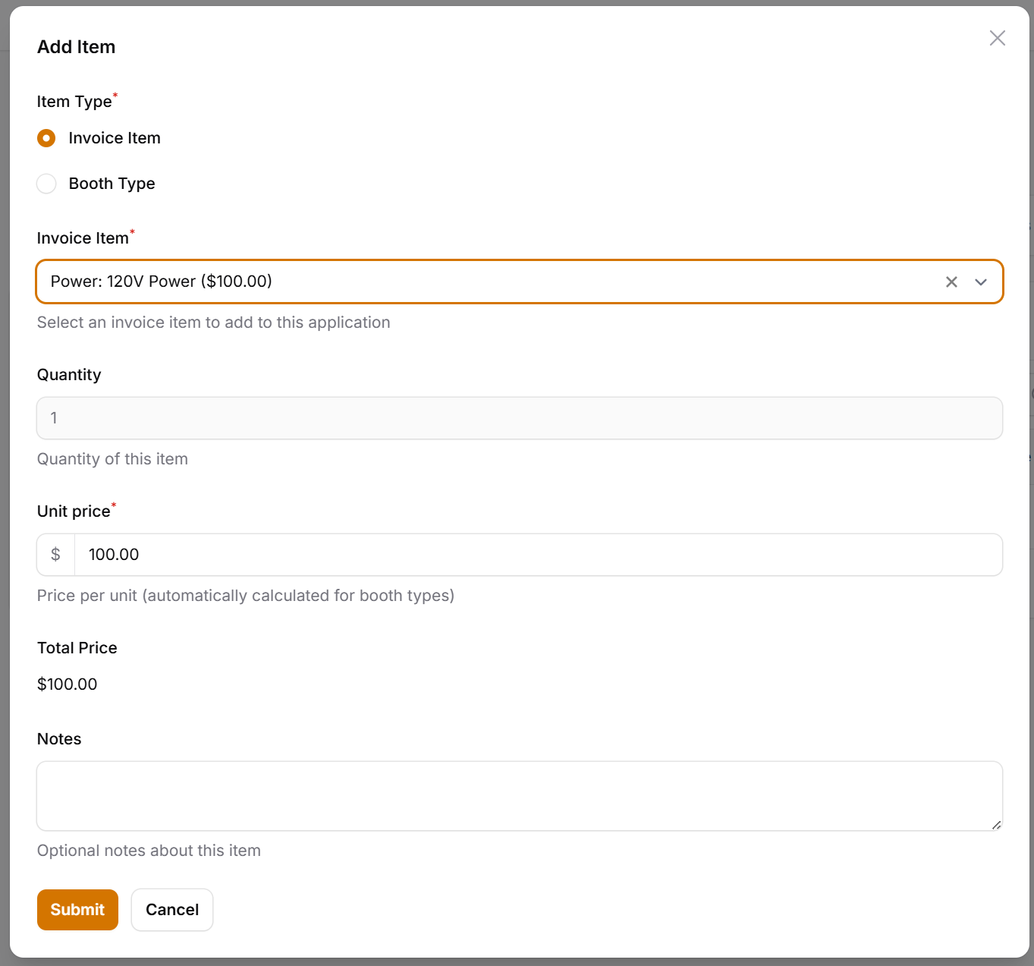Expand the Invoice Item dropdown chevron
Image resolution: width=1034 pixels, height=966 pixels.
[x=981, y=282]
